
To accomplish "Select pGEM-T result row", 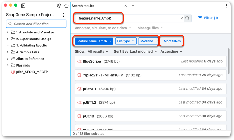I will tap(150, 89).
